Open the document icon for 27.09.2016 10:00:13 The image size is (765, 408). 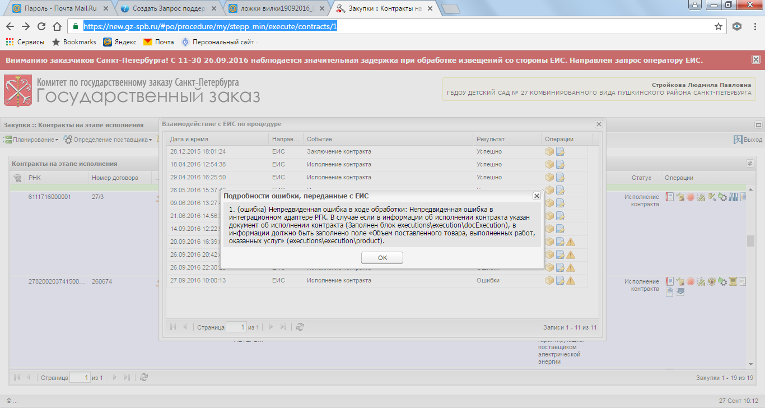(x=560, y=280)
